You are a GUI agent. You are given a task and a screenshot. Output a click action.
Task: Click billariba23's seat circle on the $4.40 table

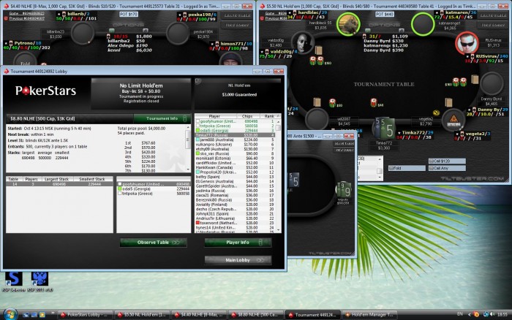tap(82, 33)
